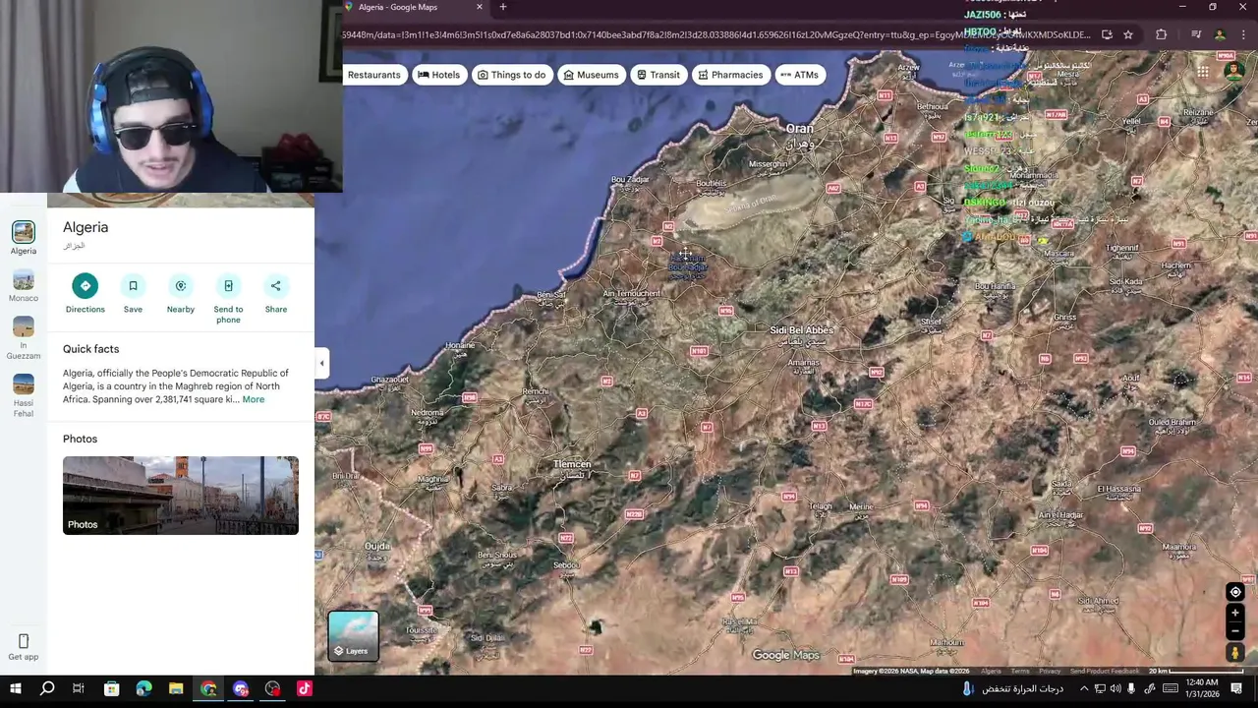Collapse the side panel with arrow
The image size is (1258, 708).
[321, 363]
